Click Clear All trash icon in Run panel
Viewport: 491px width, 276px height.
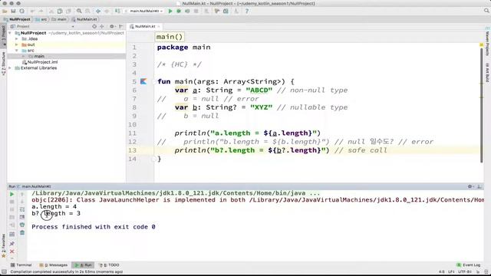(22, 232)
